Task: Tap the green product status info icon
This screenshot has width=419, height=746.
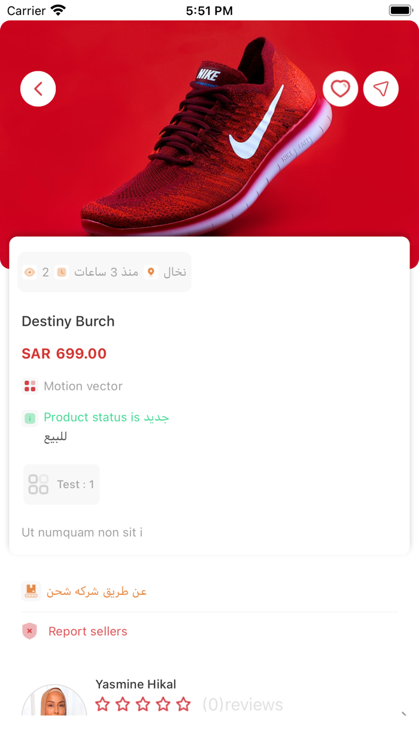Action: click(30, 418)
